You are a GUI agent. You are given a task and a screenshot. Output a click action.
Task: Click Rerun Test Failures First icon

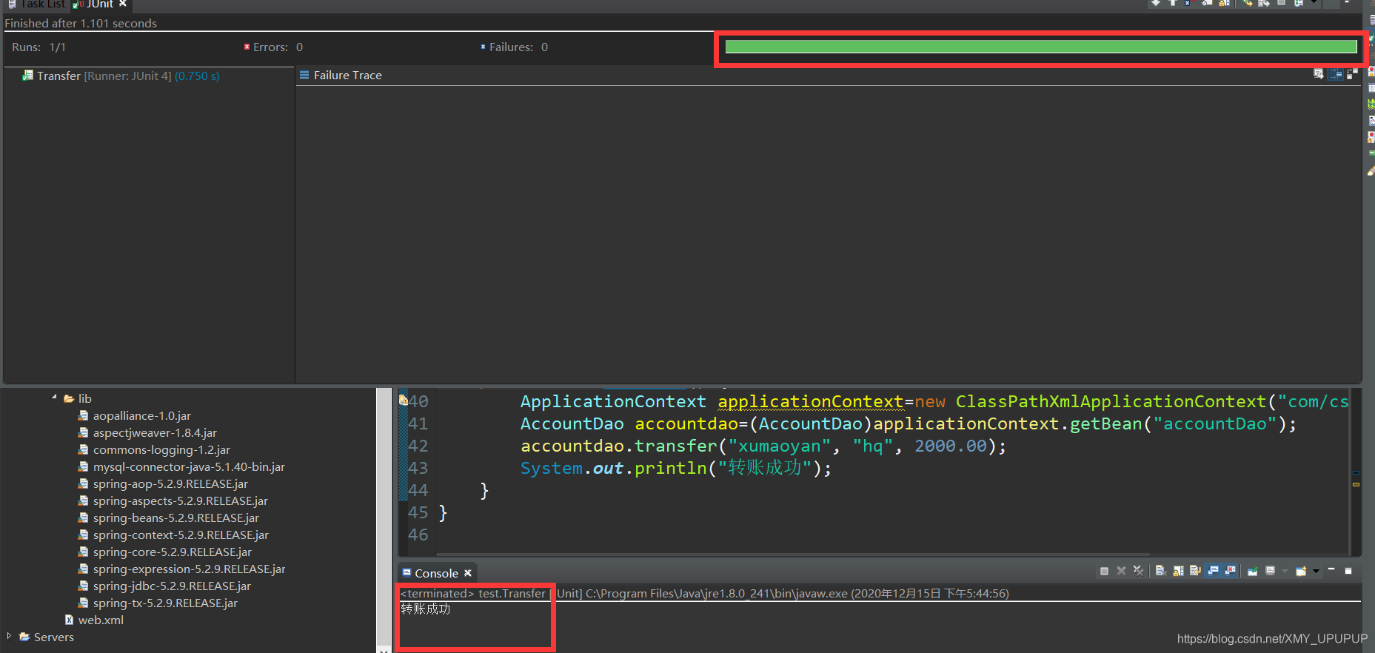[1264, 3]
